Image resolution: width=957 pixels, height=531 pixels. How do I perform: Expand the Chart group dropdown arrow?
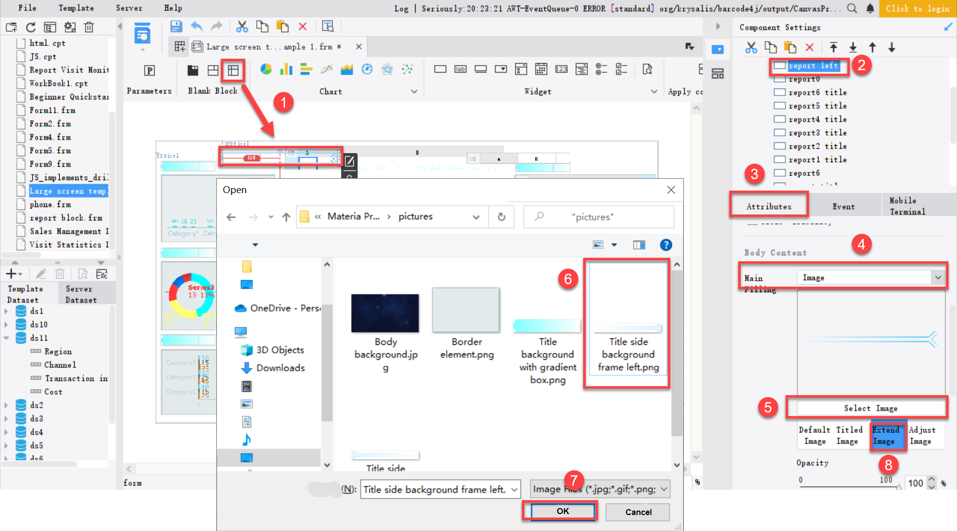(x=414, y=92)
